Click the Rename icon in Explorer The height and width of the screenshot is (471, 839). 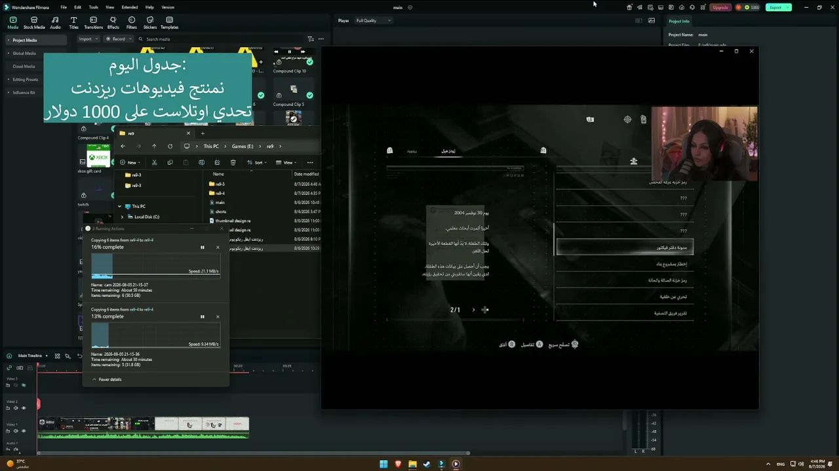click(x=201, y=162)
